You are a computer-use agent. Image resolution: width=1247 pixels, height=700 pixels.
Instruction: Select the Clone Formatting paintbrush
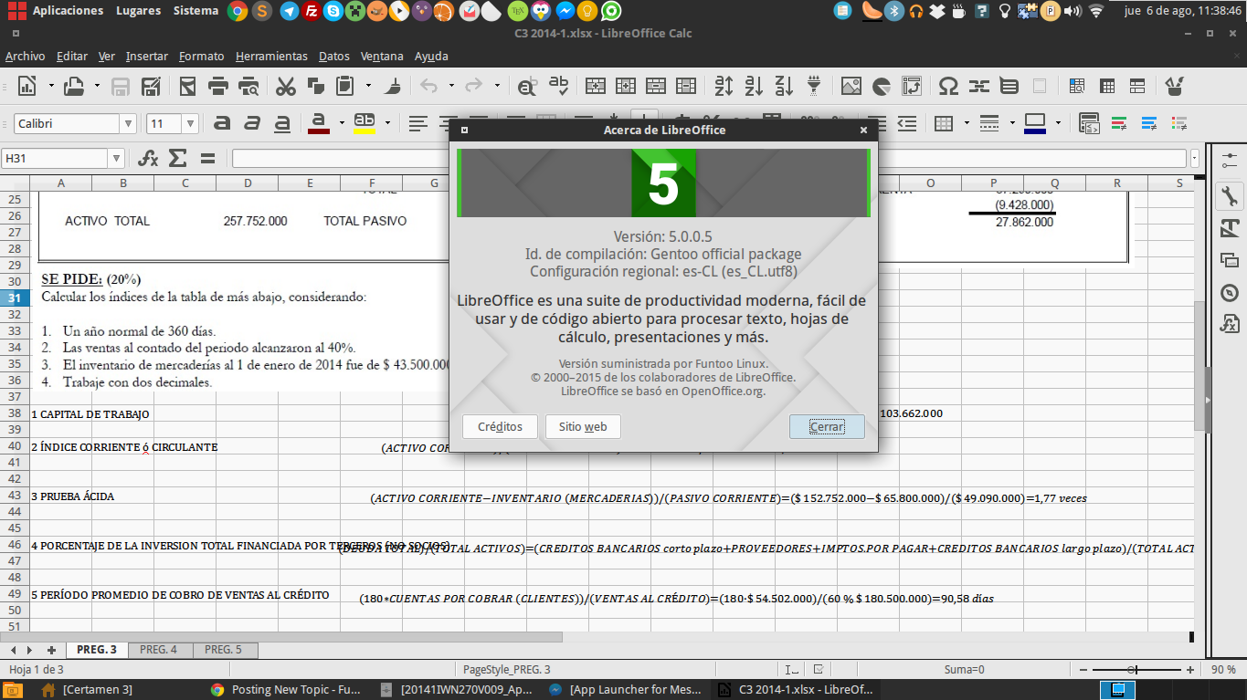tap(393, 87)
